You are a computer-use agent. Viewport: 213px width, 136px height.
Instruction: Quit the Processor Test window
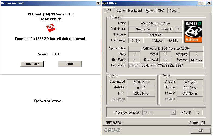(x=70, y=64)
